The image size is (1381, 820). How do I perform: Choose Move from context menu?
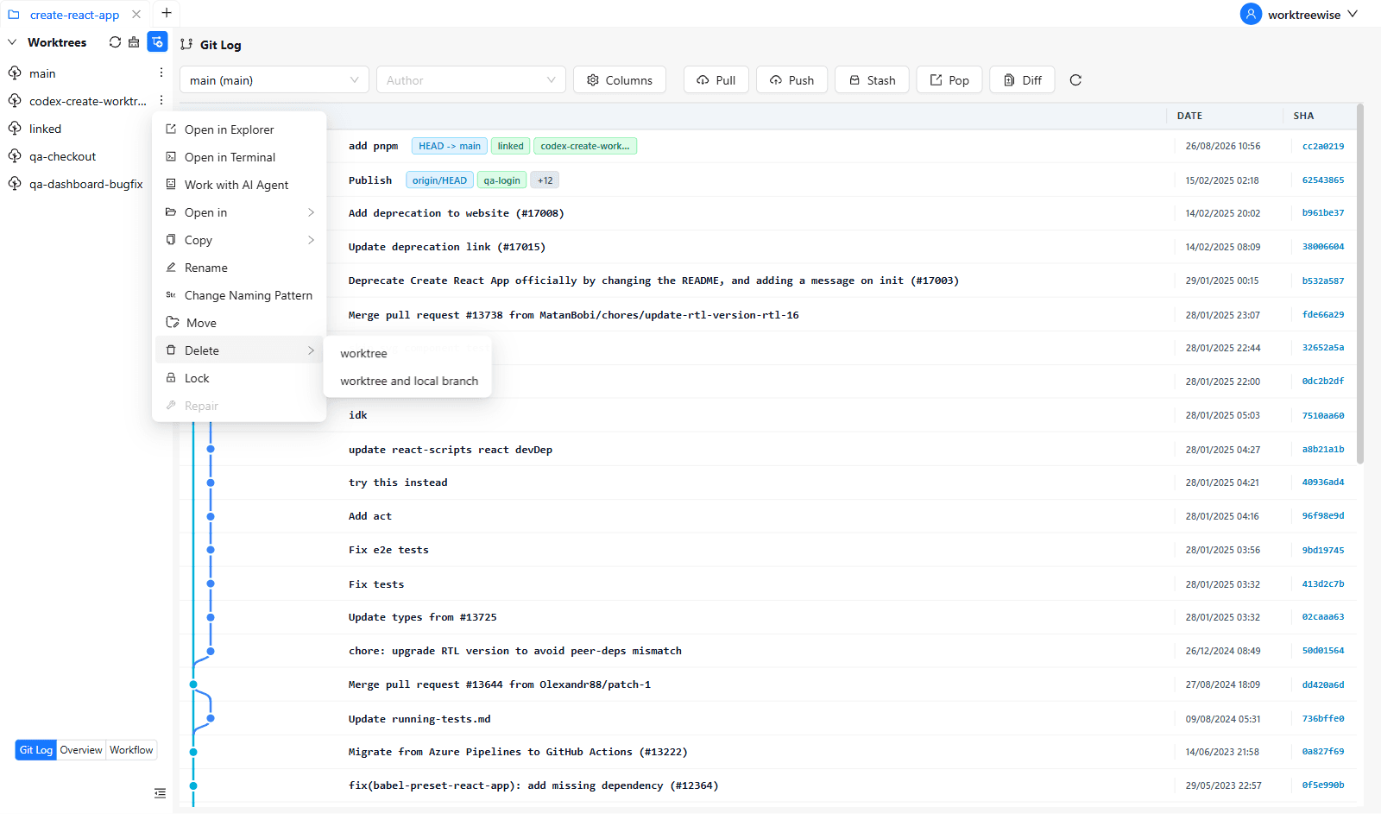click(x=239, y=323)
